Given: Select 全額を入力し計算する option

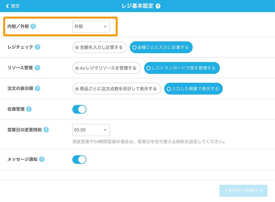Looking at the screenshot, I should click(x=99, y=47).
